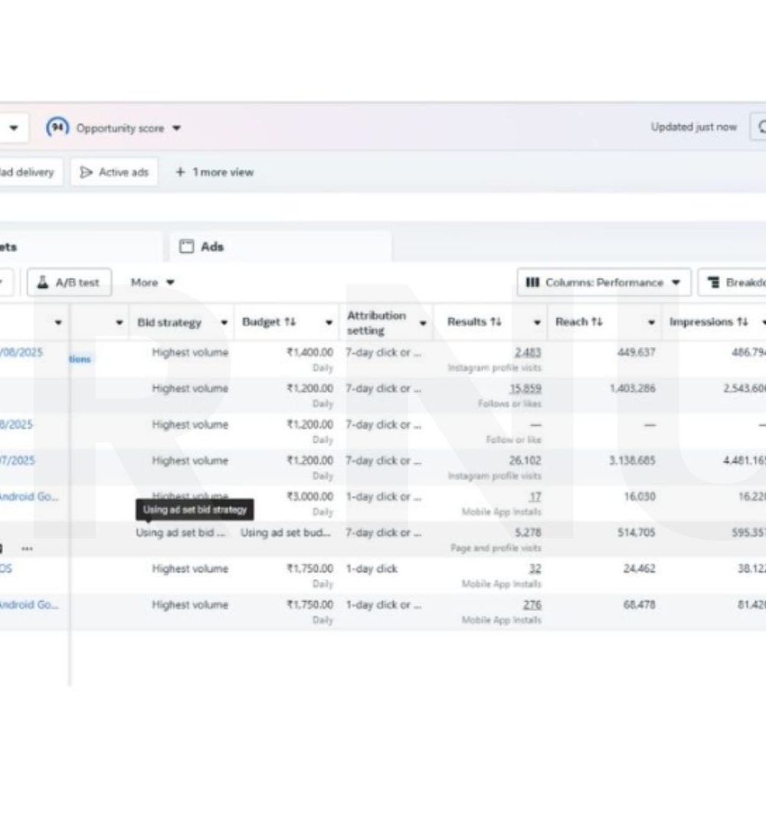The width and height of the screenshot is (766, 827).
Task: Switch to the Ads tab
Action: (x=201, y=247)
